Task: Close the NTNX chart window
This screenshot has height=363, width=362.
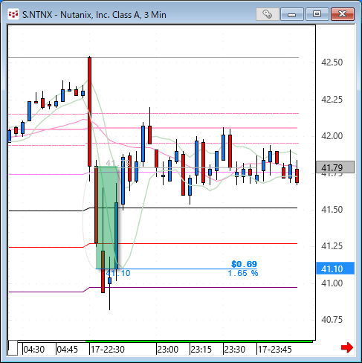Action: 343,14
